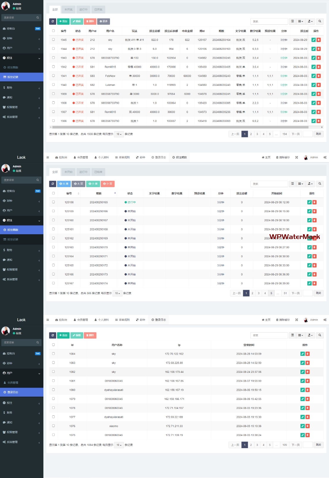Delete login log entry 1084
This screenshot has width=329, height=478.
point(307,354)
